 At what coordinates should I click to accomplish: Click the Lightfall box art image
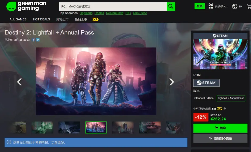tap(220, 54)
